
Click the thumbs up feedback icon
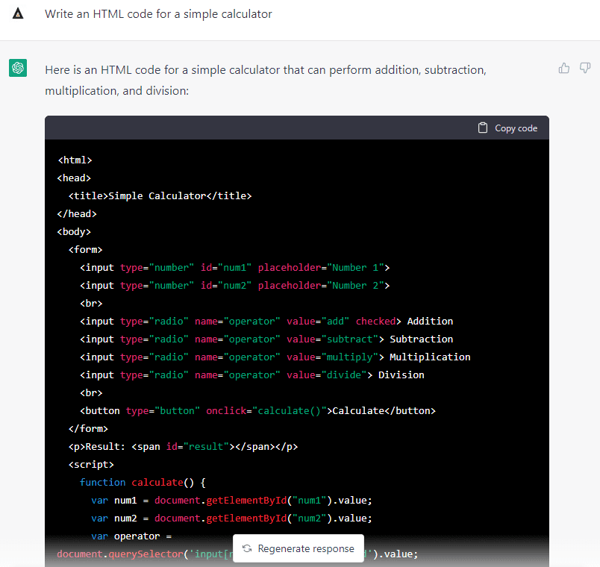(x=564, y=69)
